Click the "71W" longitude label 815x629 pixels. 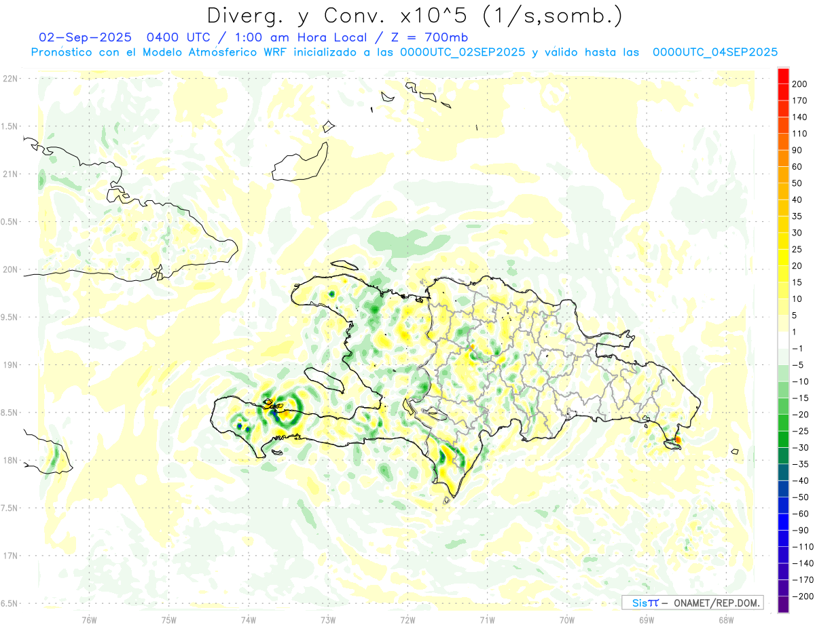[x=487, y=620]
